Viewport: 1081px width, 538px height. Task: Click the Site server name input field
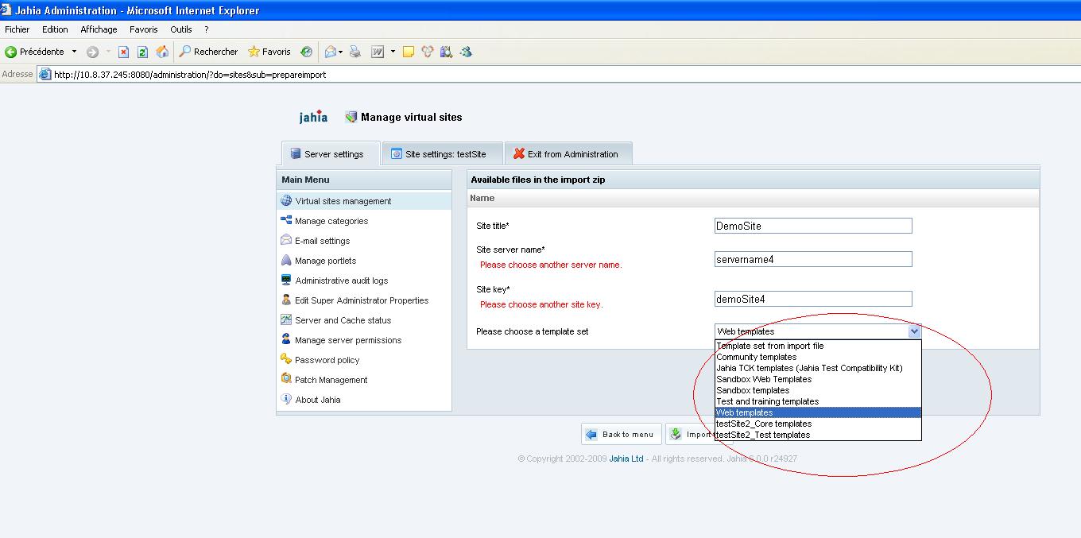(813, 259)
